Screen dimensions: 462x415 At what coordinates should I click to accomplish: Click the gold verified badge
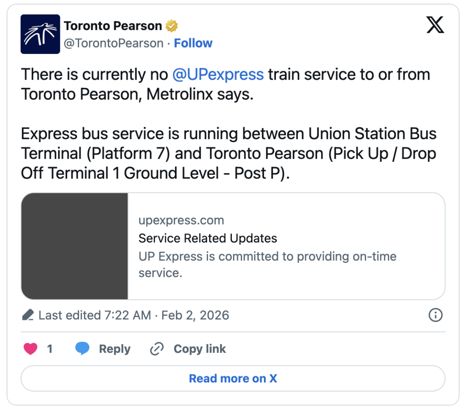pyautogui.click(x=172, y=26)
